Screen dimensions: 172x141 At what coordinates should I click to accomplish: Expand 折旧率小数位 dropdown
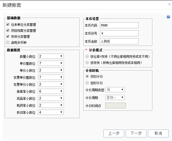[x=51, y=112]
